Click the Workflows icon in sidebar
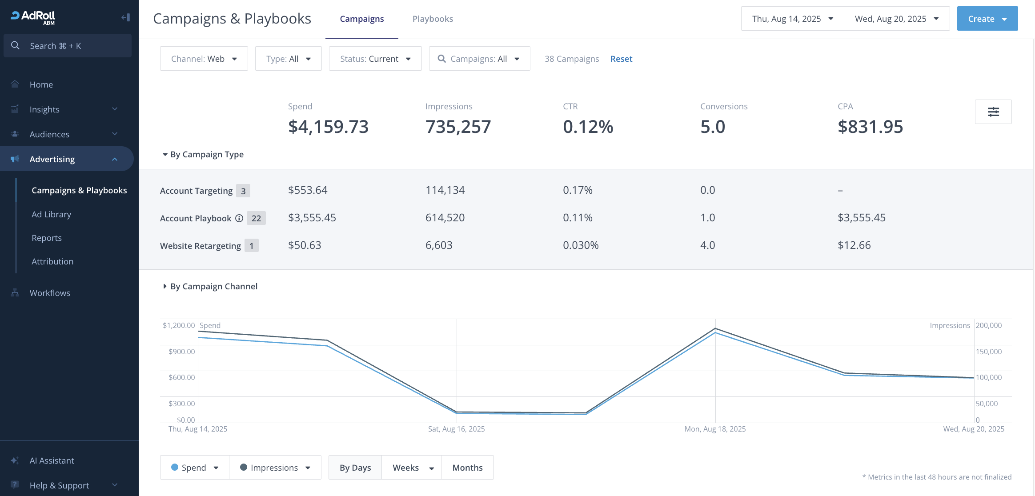 click(x=15, y=293)
